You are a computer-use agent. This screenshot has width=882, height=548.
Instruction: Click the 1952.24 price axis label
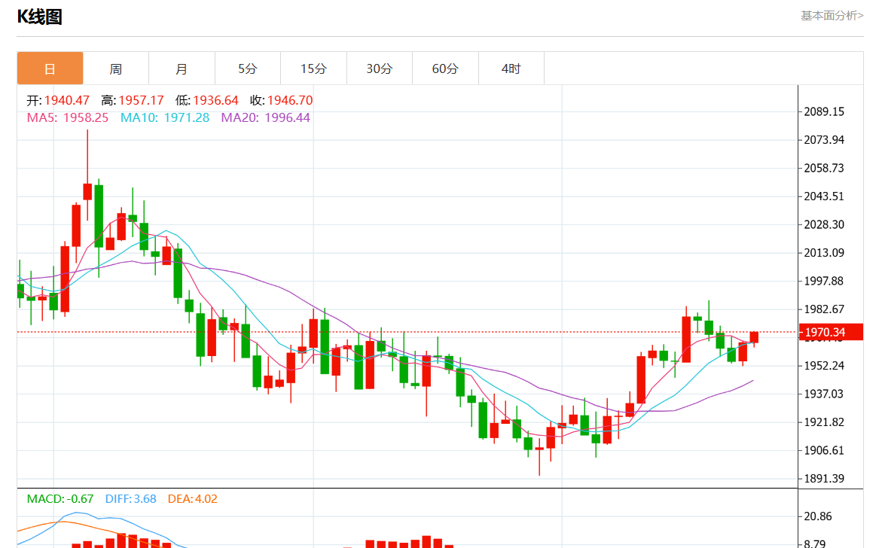pyautogui.click(x=824, y=366)
